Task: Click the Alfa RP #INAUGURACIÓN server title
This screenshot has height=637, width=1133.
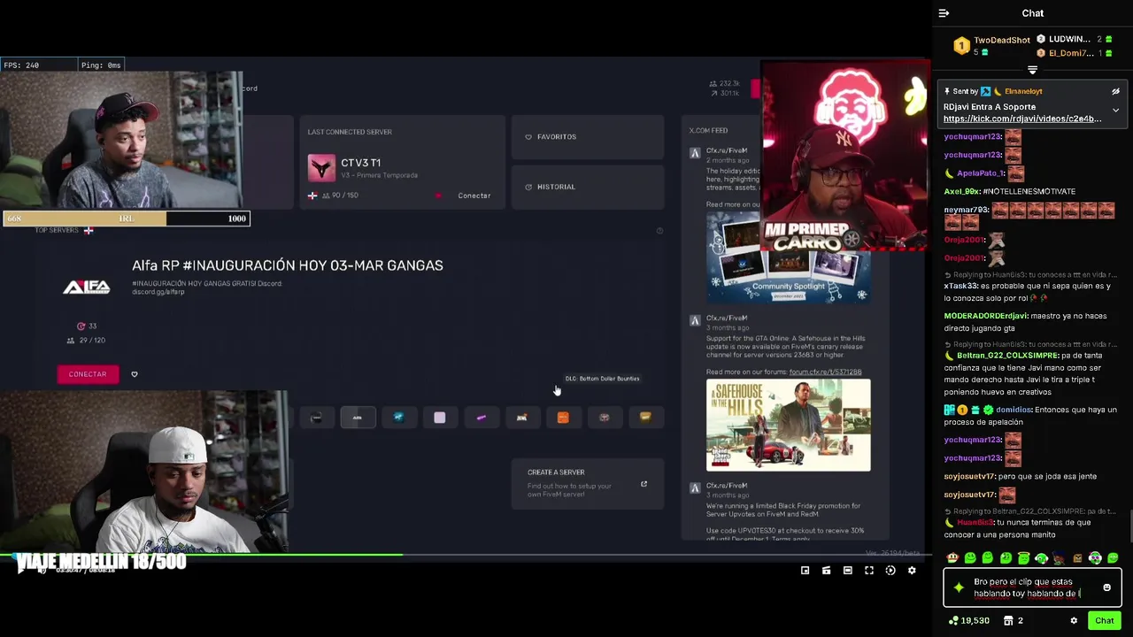Action: pyautogui.click(x=288, y=265)
